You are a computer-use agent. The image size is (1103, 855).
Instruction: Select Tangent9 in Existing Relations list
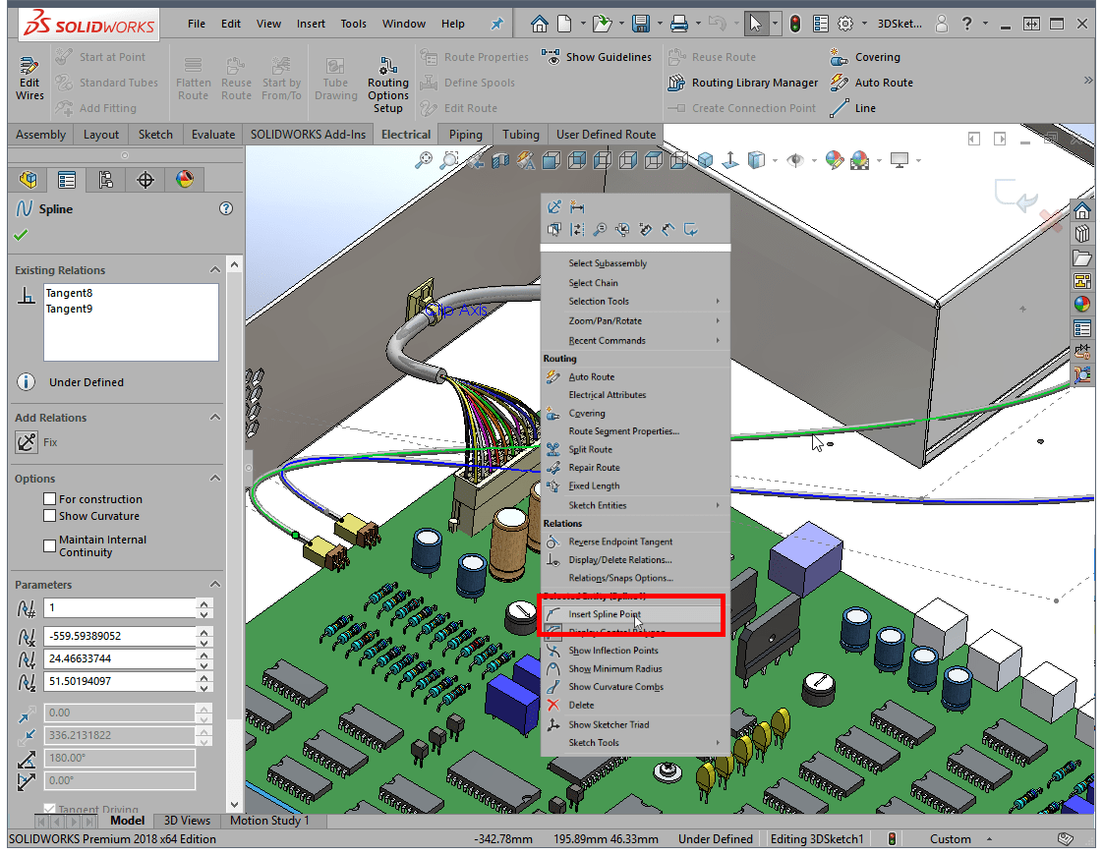coord(69,309)
